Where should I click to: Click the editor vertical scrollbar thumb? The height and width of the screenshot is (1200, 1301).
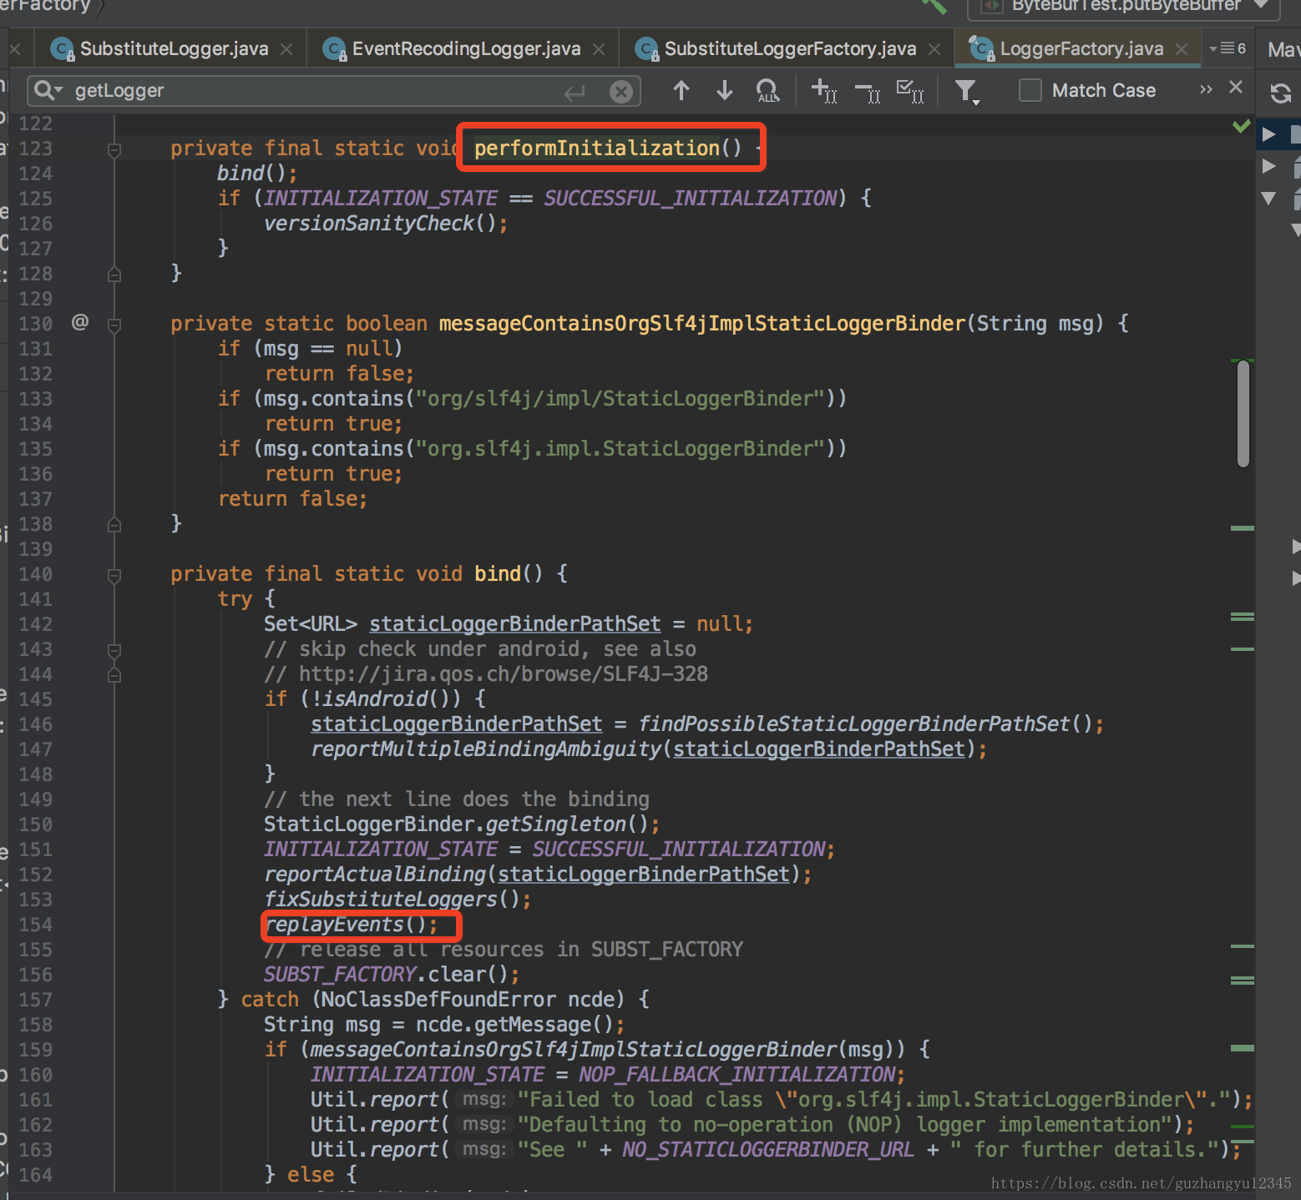click(x=1243, y=414)
